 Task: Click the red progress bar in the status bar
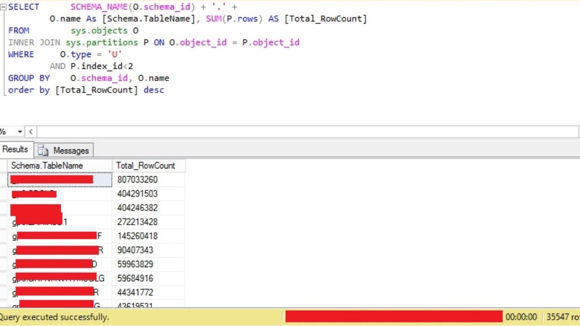pyautogui.click(x=393, y=317)
